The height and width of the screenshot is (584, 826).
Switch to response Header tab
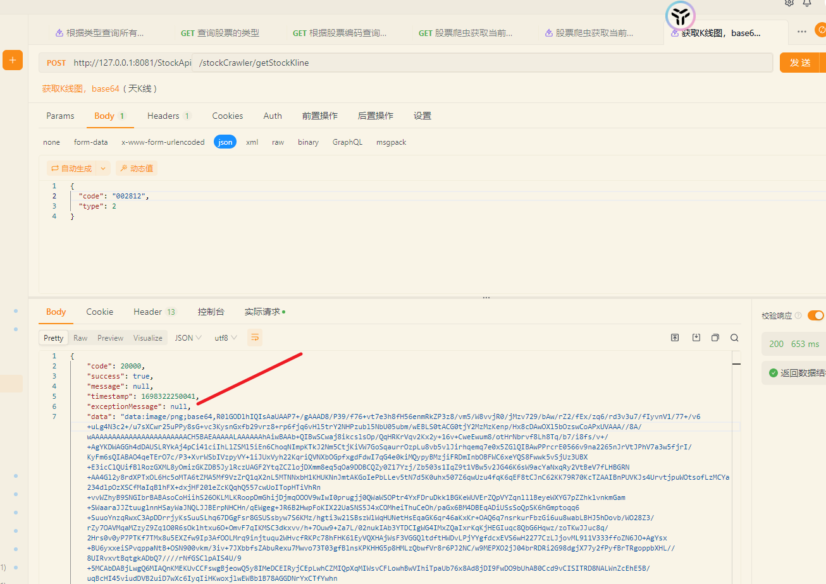pos(155,312)
